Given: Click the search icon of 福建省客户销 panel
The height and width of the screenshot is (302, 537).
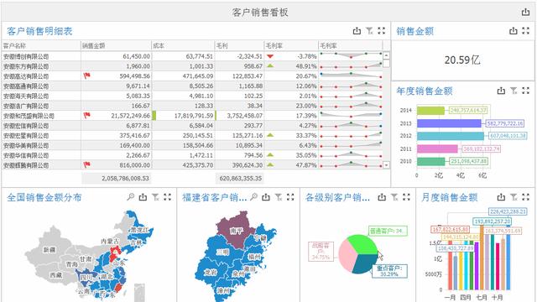Looking at the screenshot, I should (x=253, y=197).
